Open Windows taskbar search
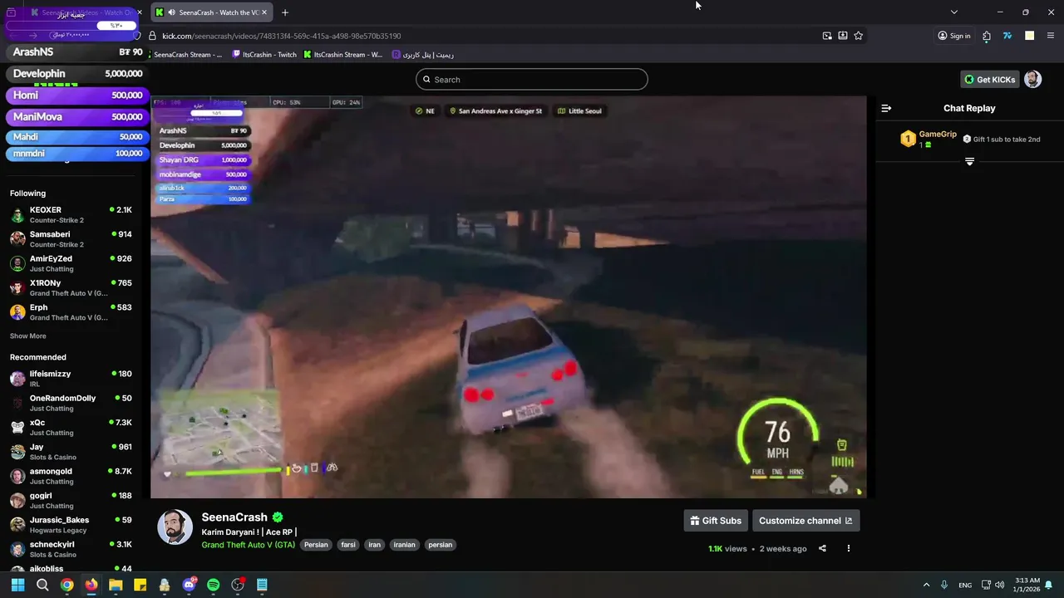The width and height of the screenshot is (1064, 598). coord(42,585)
